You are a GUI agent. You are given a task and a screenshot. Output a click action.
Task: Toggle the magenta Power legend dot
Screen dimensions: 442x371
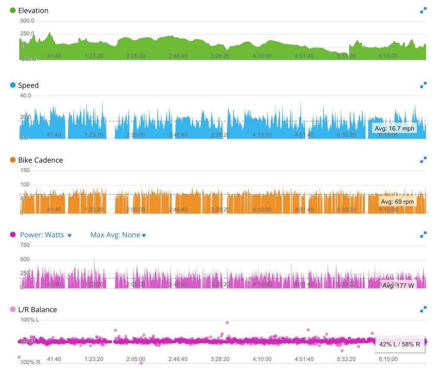point(13,235)
